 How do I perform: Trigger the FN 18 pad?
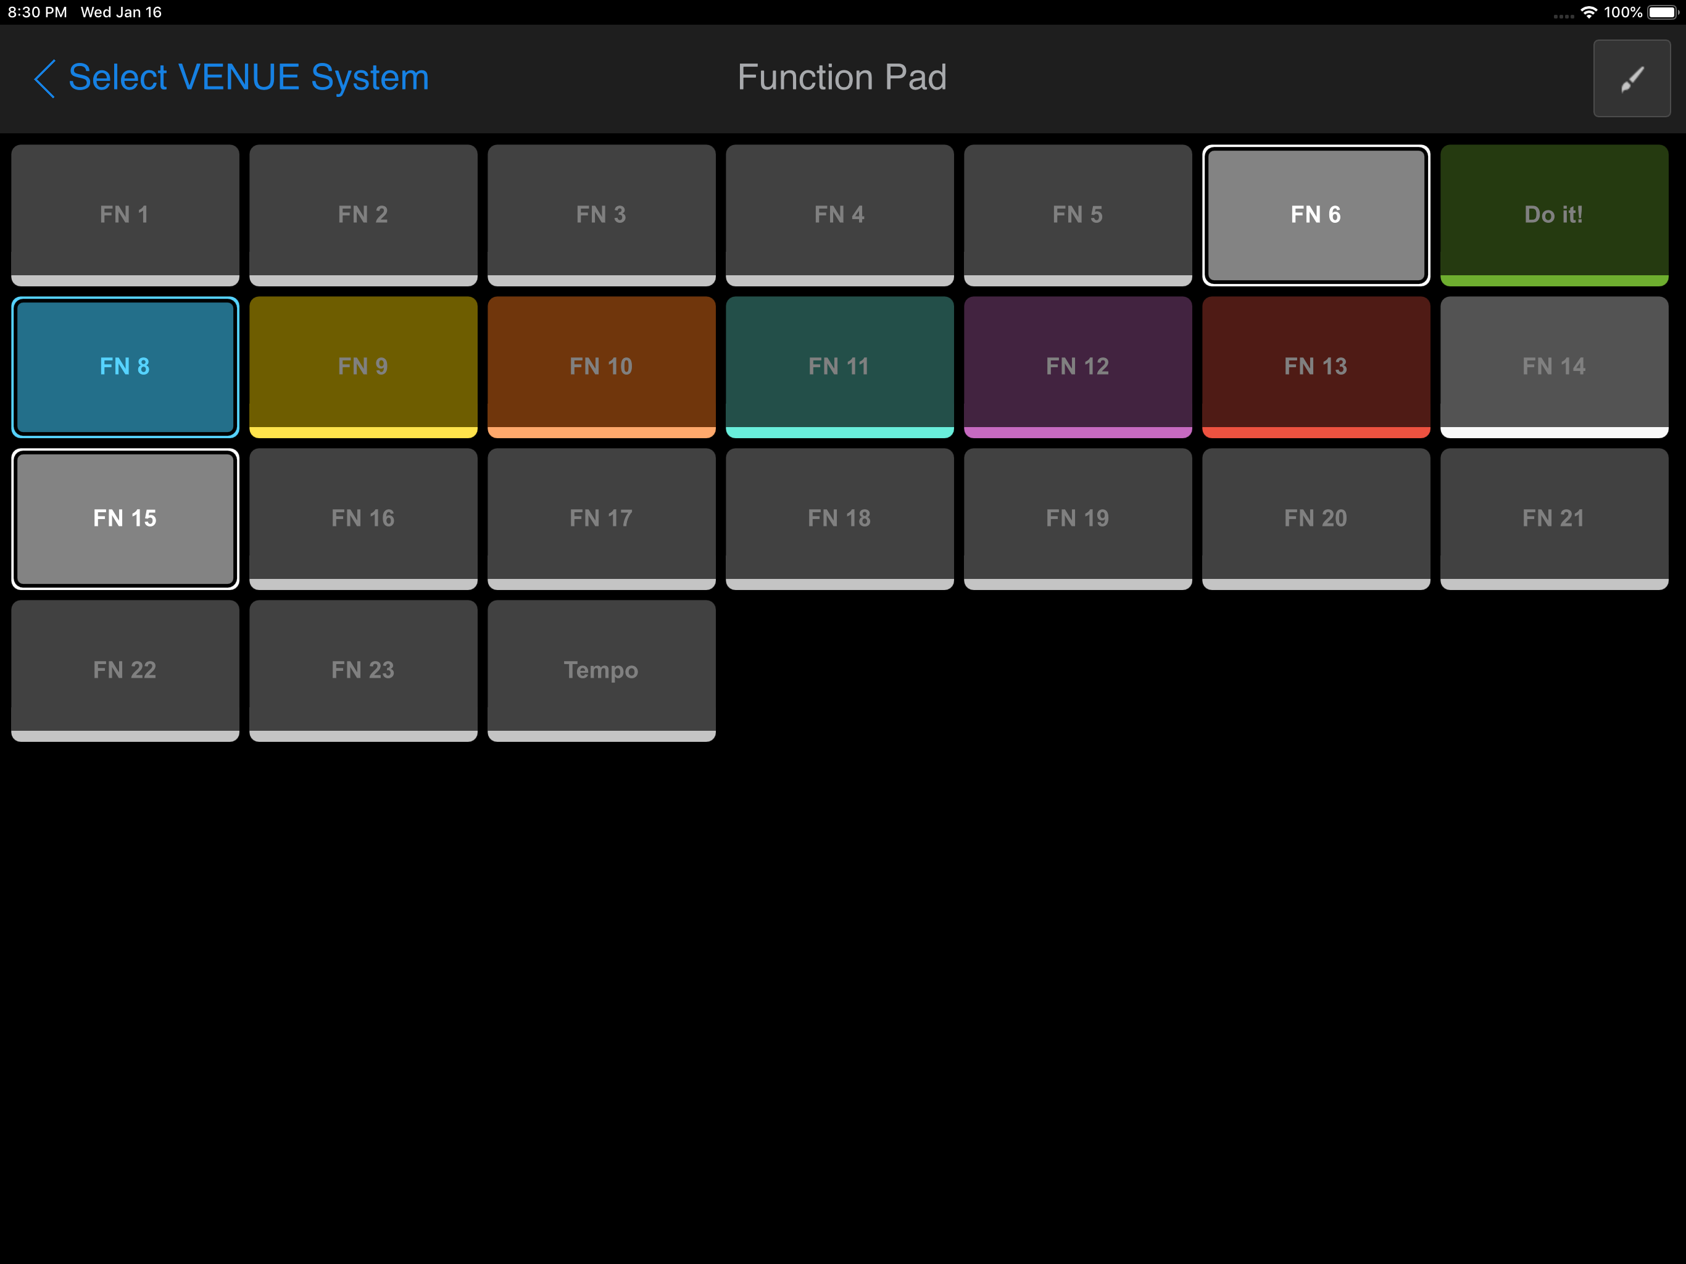point(839,518)
